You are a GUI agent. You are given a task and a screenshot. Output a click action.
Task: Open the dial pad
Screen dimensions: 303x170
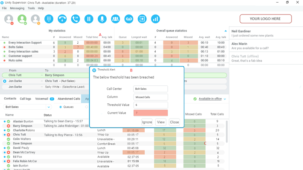click(49, 19)
